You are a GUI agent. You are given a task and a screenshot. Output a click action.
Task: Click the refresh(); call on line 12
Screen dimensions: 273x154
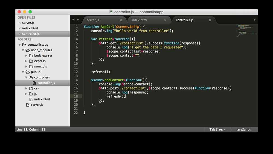click(x=101, y=72)
